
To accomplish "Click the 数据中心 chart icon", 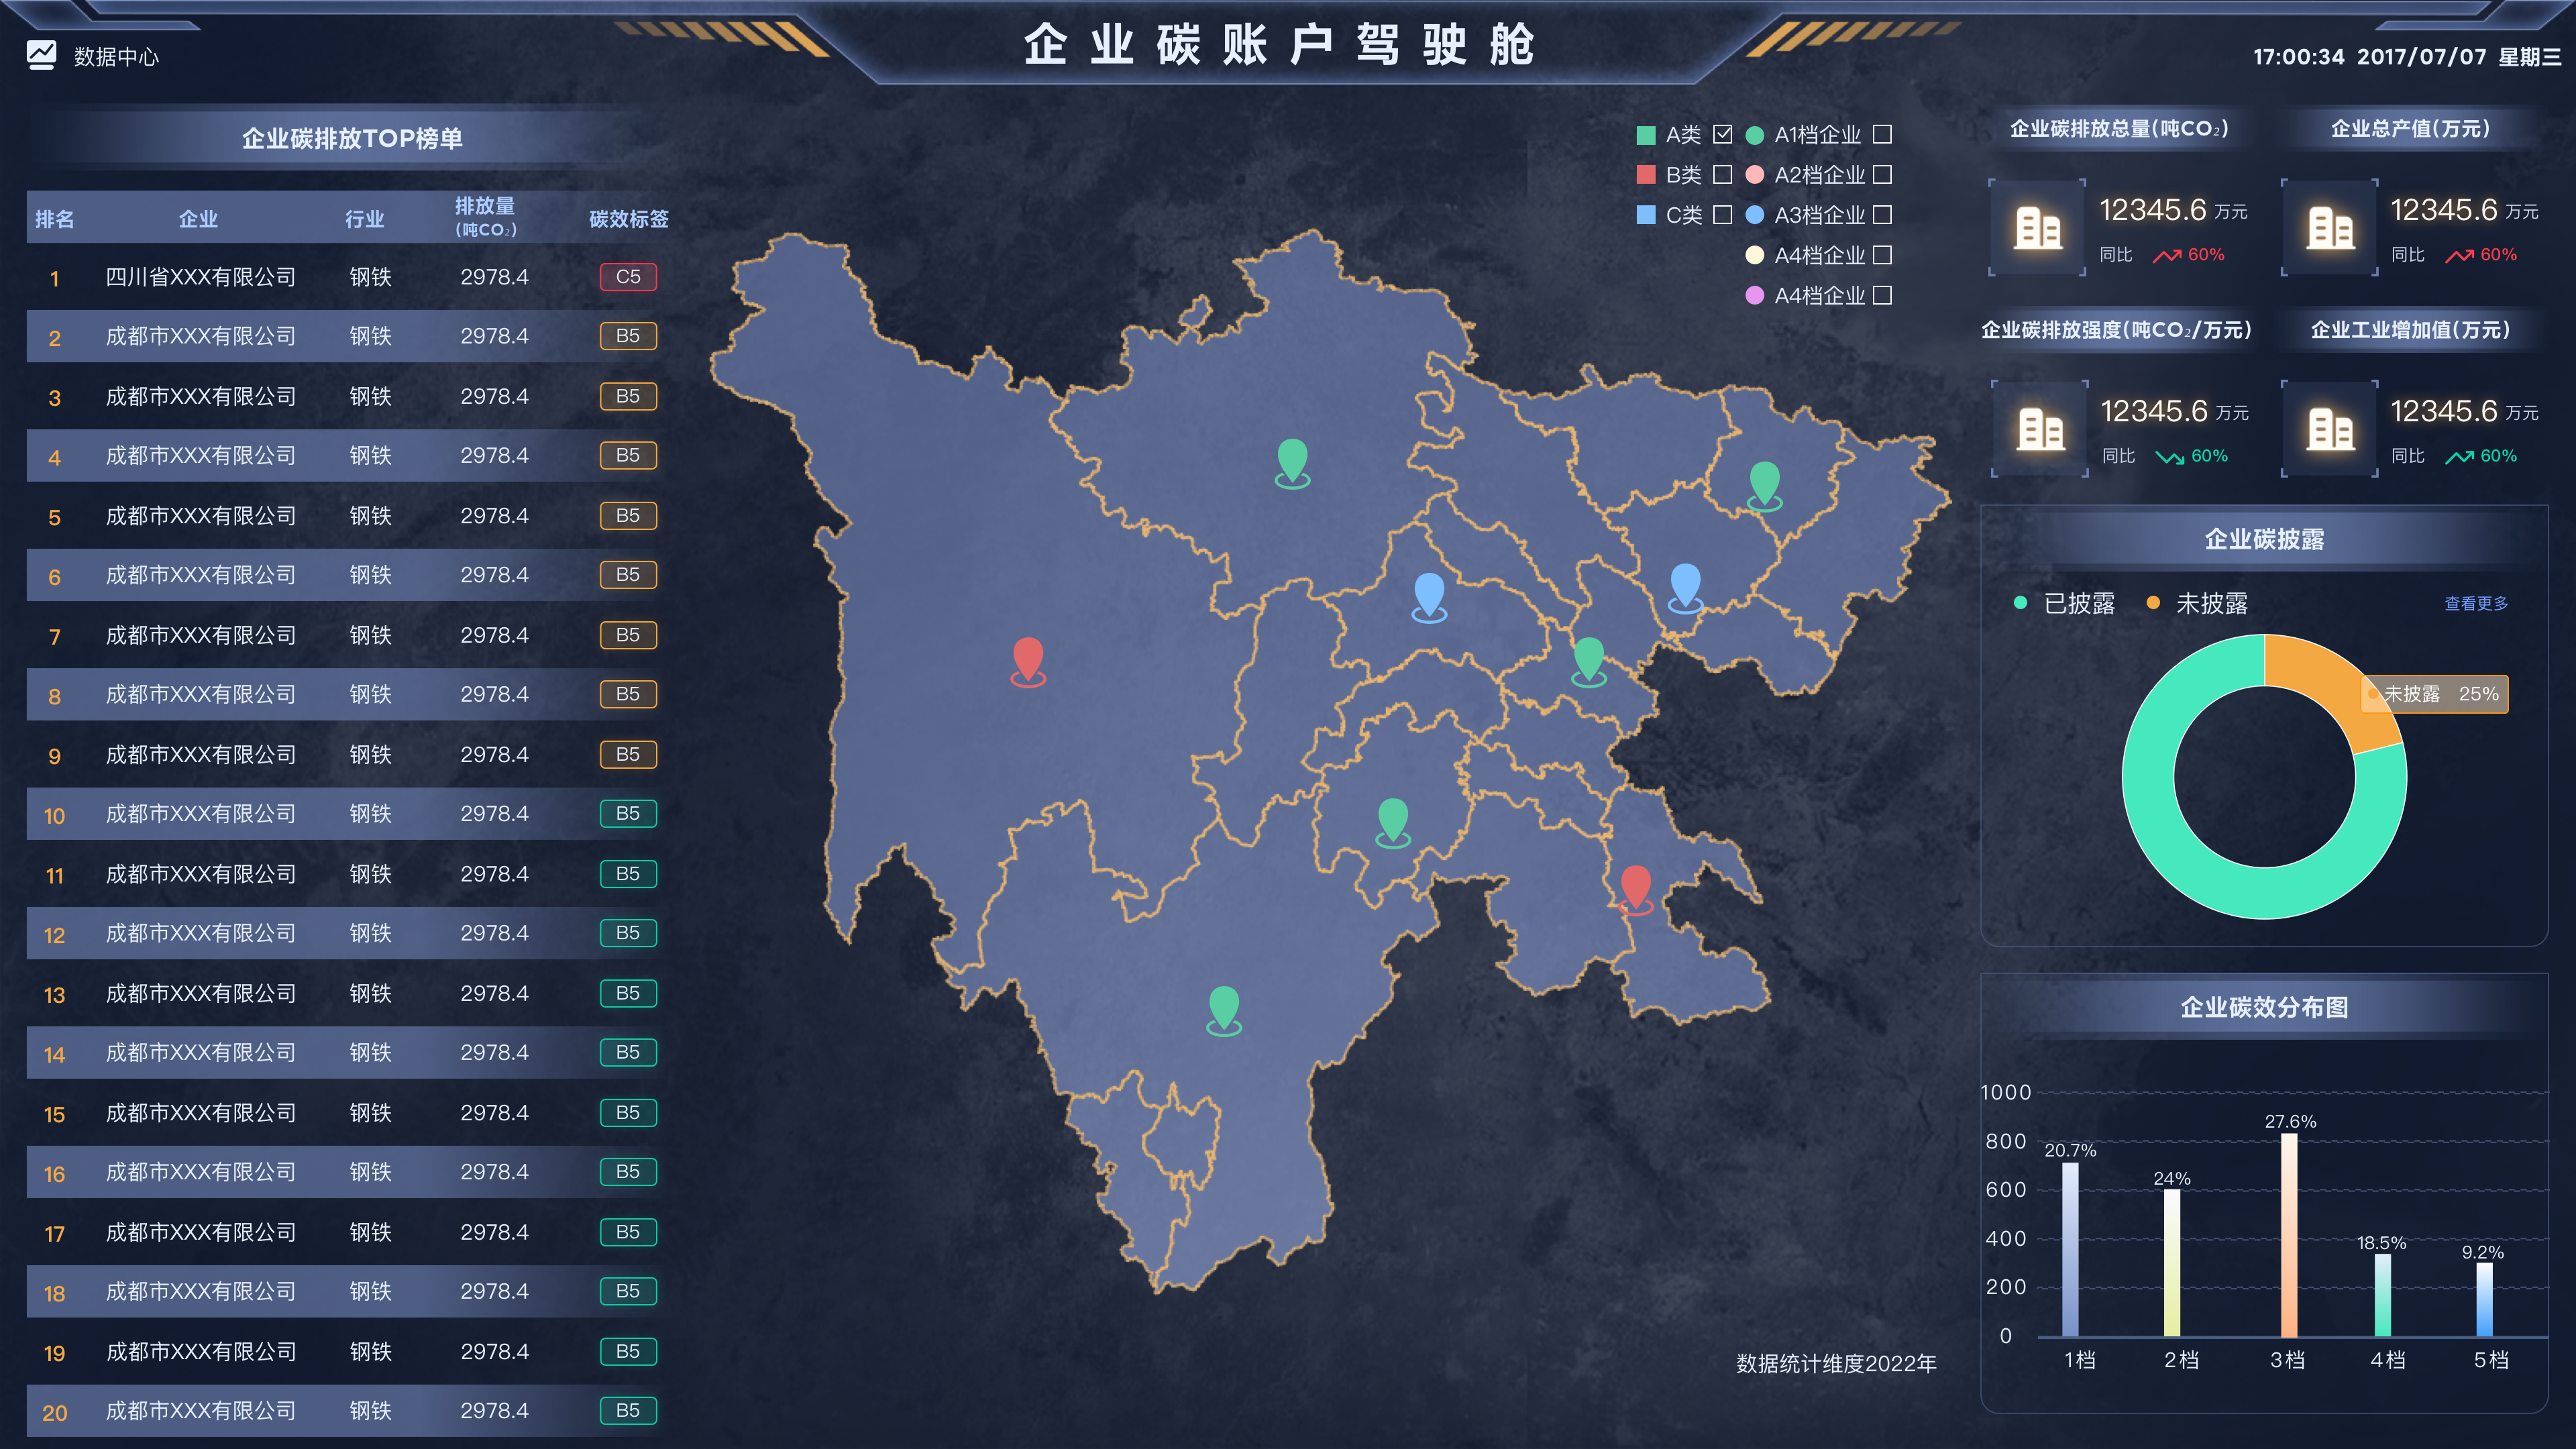I will pos(42,55).
